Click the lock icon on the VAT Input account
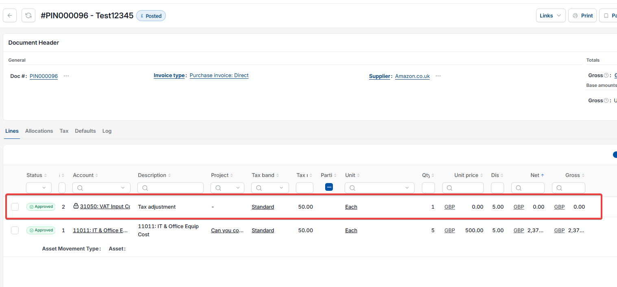 point(76,206)
